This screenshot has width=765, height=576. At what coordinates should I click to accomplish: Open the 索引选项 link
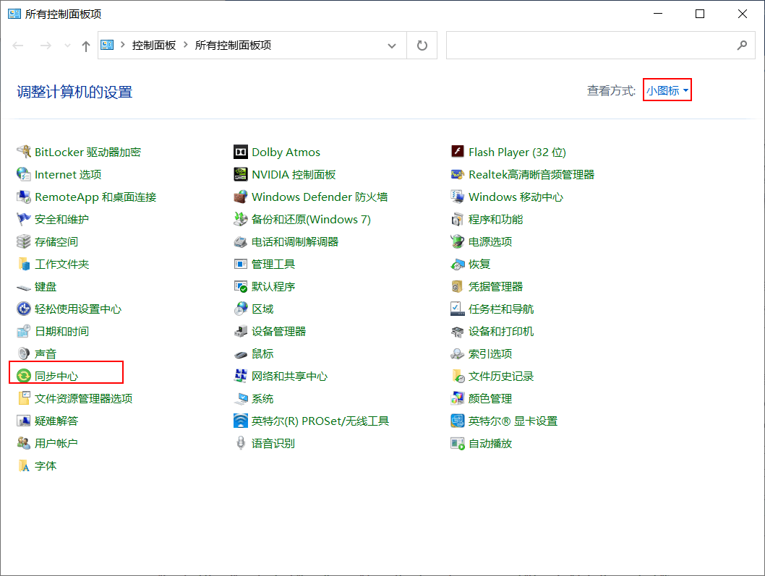490,353
